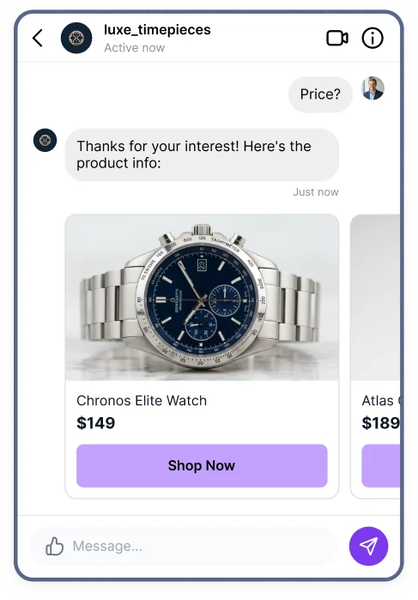Screen dimensions: 418x600
Task: Tap the $189 price on Atlas card
Action: (381, 423)
